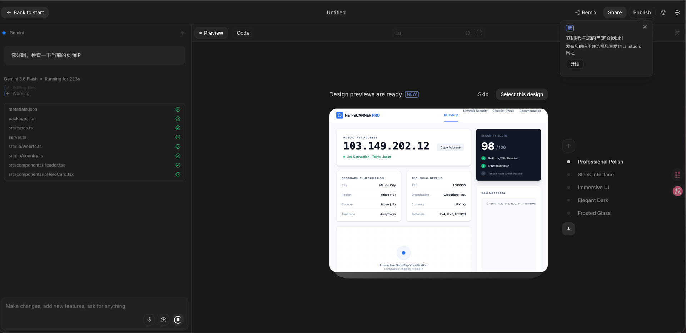The height and width of the screenshot is (333, 686).
Task: Click the Gemini sparkle icon
Action: 4,33
